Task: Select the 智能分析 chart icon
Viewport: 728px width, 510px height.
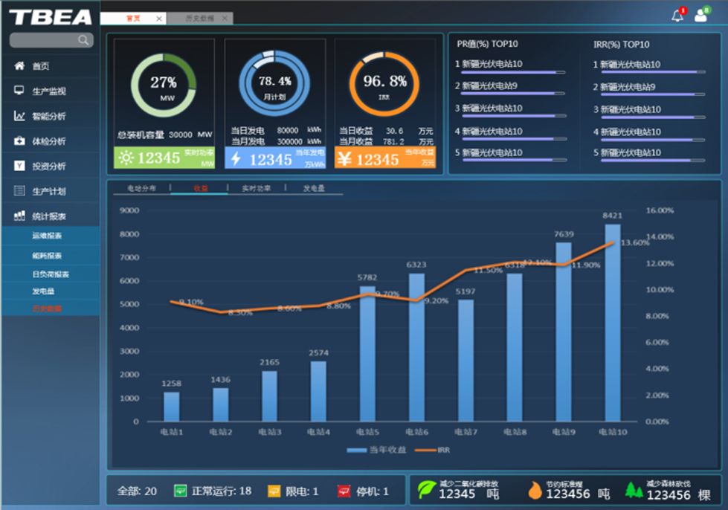Action: click(19, 116)
